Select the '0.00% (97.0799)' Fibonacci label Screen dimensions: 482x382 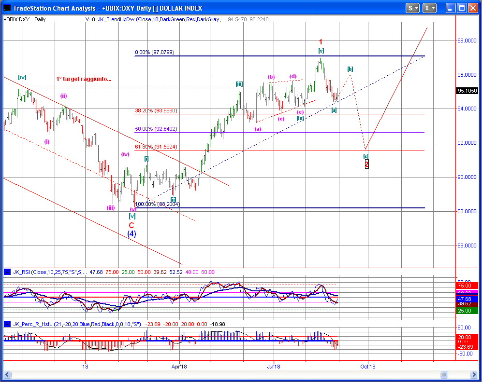point(155,52)
